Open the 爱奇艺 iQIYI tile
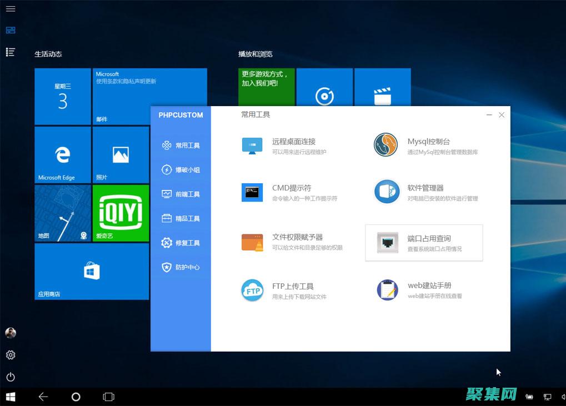Screen dimensions: 566x406 (121, 213)
